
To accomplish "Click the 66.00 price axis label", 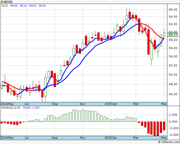I will click(173, 9).
